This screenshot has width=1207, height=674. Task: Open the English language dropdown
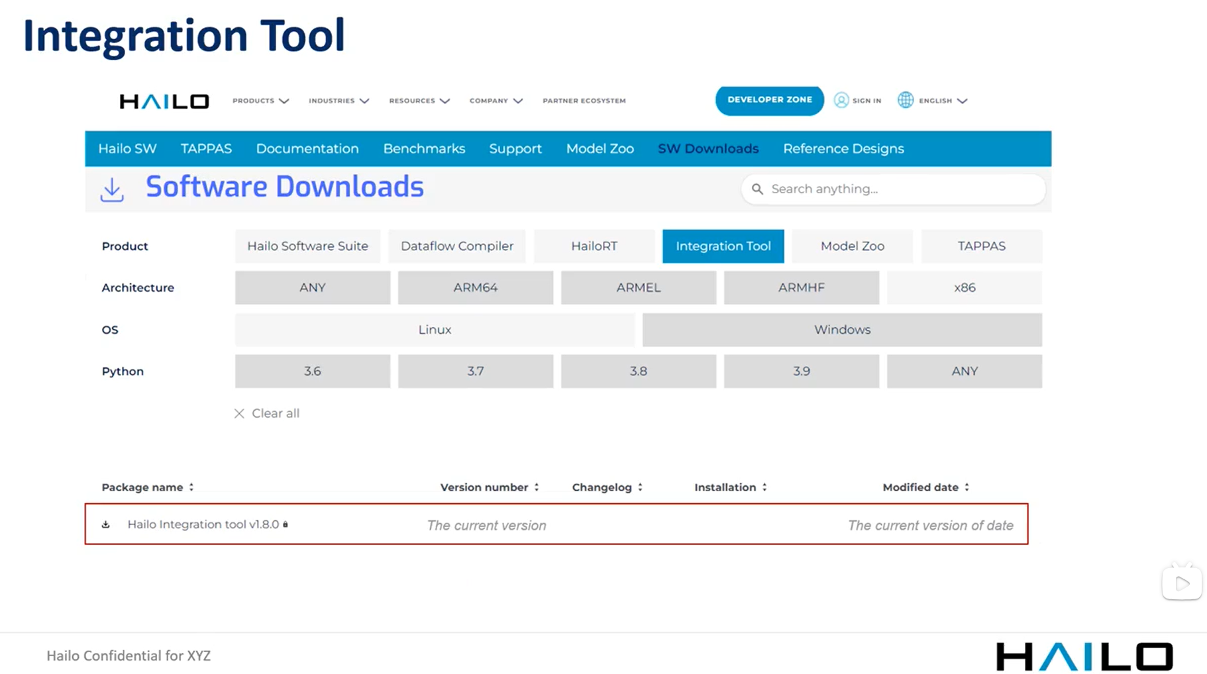tap(943, 101)
